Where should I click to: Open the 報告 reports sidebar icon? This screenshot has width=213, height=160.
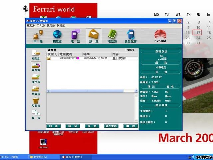coord(36,114)
